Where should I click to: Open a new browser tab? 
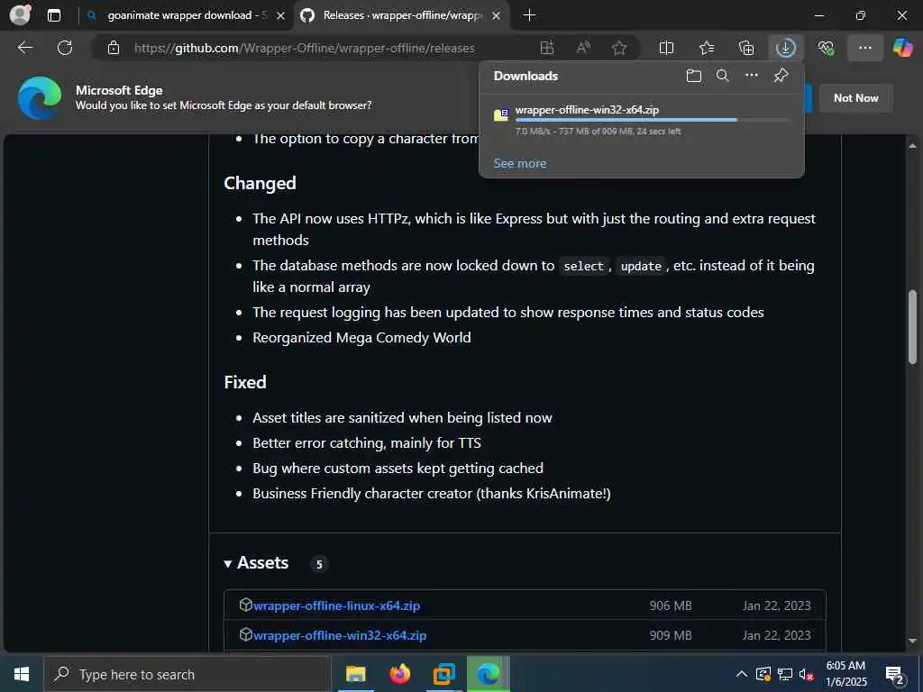tap(529, 16)
